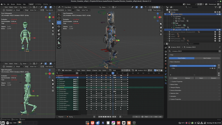Click the zoom icon in User Perspective viewport
The height and width of the screenshot is (125, 222).
pyautogui.click(x=161, y=24)
